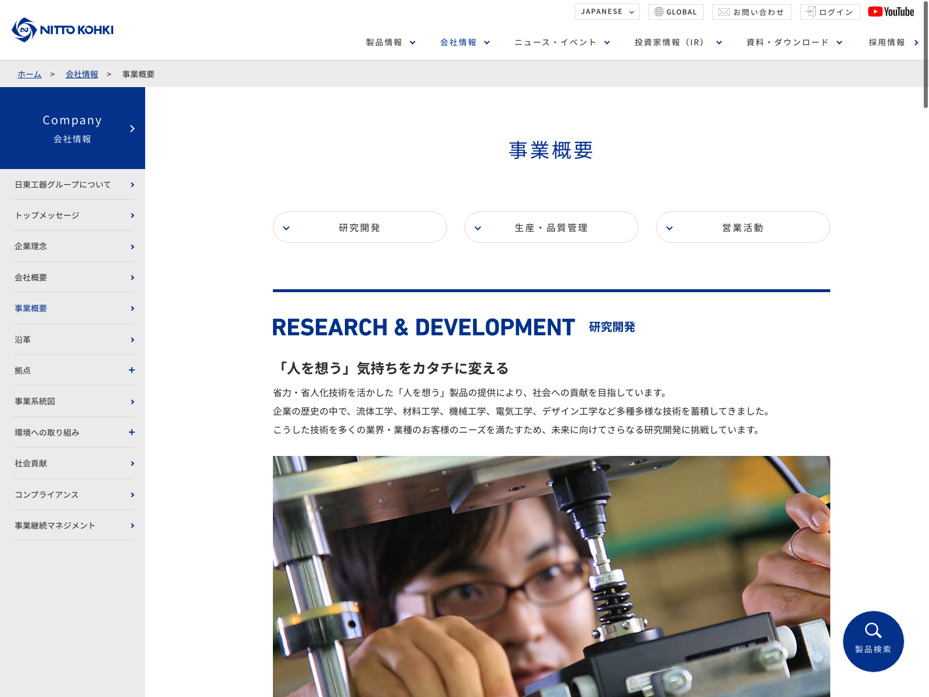The height and width of the screenshot is (697, 929).
Task: Open トップメッセージ in the sidebar
Action: click(74, 215)
